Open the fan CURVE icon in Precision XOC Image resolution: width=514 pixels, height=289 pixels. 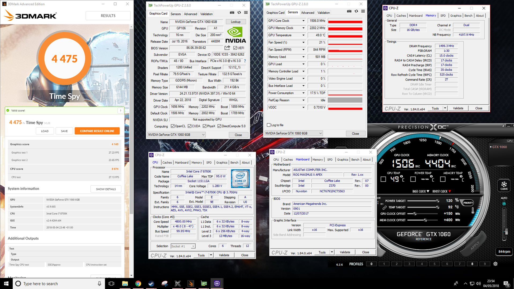point(504,186)
